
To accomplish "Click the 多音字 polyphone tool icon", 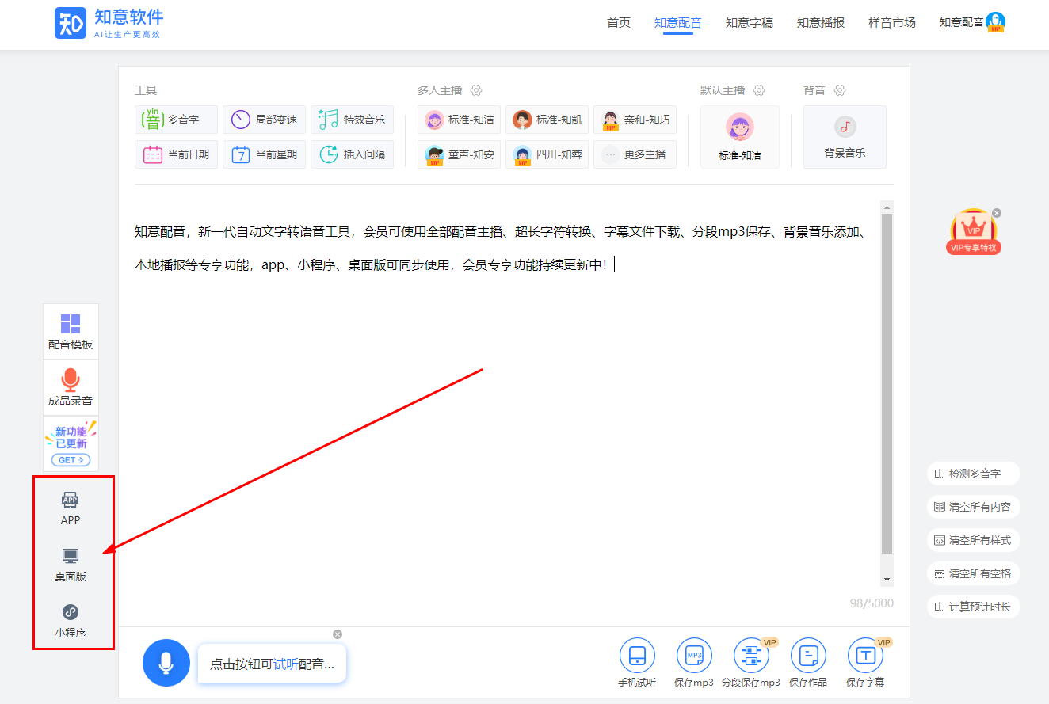I will tap(153, 120).
